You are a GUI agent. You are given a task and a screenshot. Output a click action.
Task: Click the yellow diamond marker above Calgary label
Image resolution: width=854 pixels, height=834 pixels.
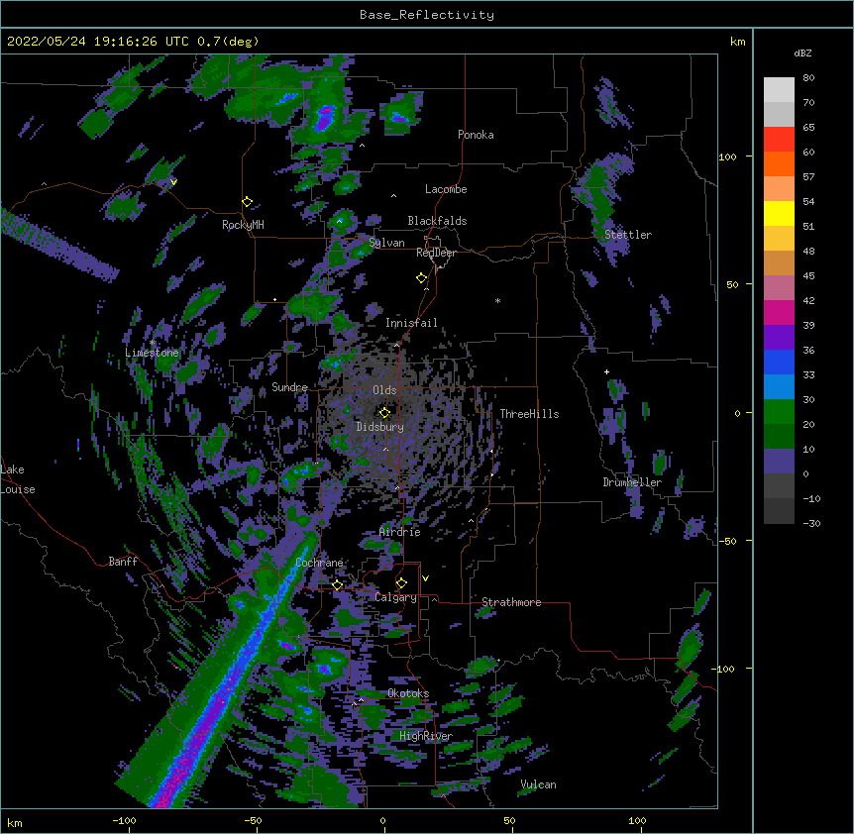coord(401,583)
